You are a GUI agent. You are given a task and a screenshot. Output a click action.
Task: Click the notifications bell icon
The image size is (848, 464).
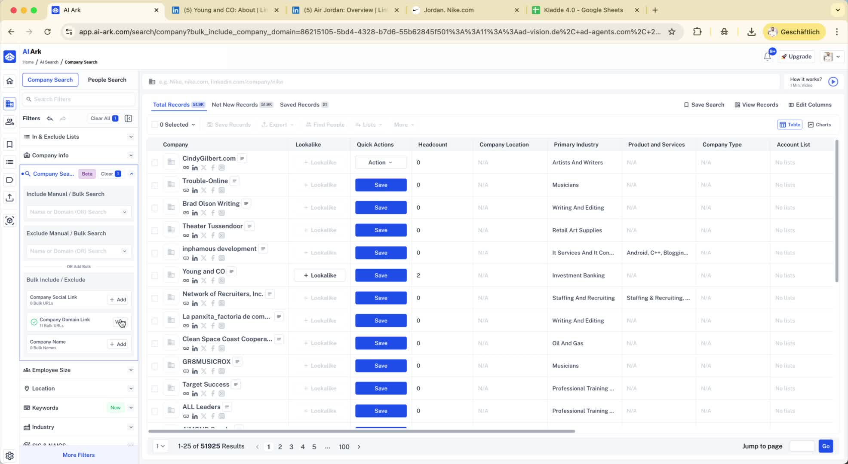pos(767,57)
